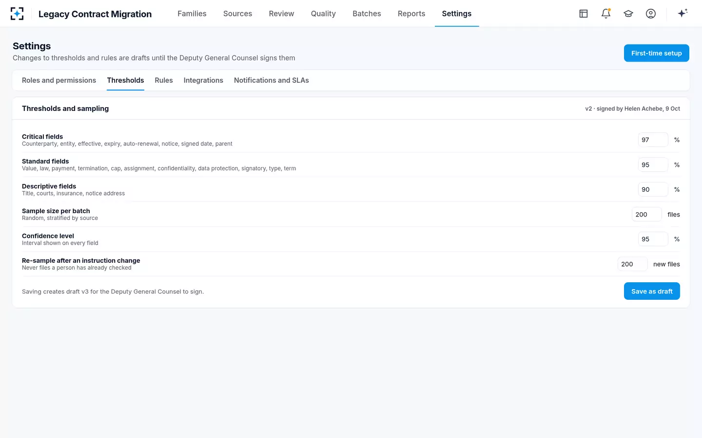
Task: Launch the sparkle AI assistant icon
Action: [682, 13]
